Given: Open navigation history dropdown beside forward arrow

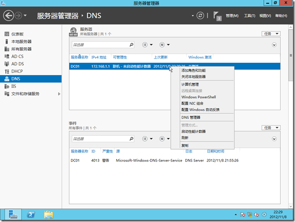Looking at the screenshot, I should tap(25, 16).
